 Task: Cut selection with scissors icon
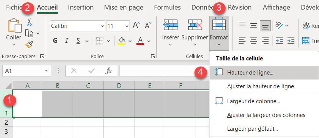click(x=29, y=22)
